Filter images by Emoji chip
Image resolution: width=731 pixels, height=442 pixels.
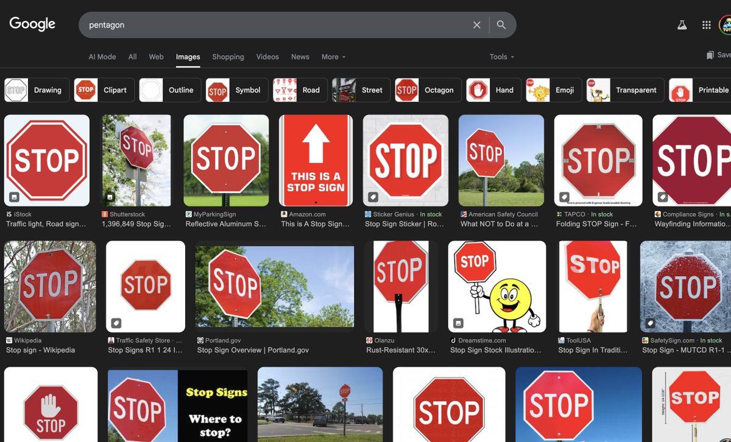[554, 90]
